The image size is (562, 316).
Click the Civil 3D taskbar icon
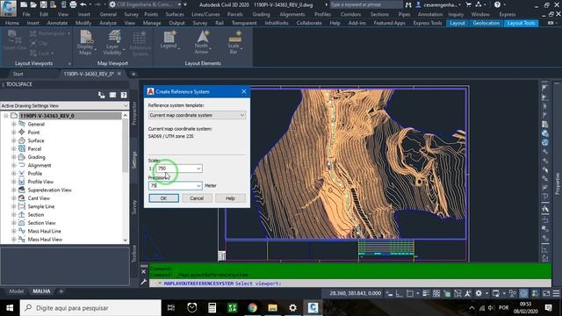[x=313, y=308]
